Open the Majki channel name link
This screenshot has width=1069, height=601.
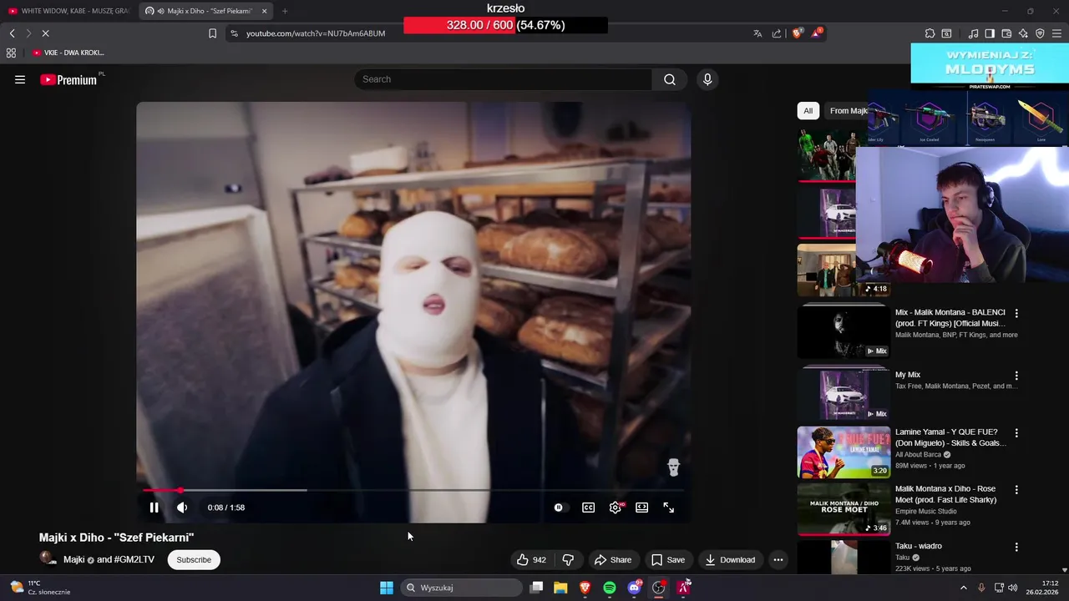[74, 560]
